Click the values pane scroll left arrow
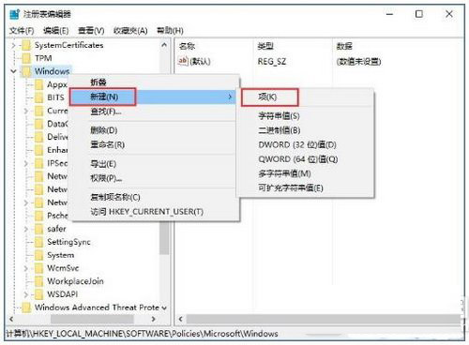The height and width of the screenshot is (345, 469). tap(180, 319)
